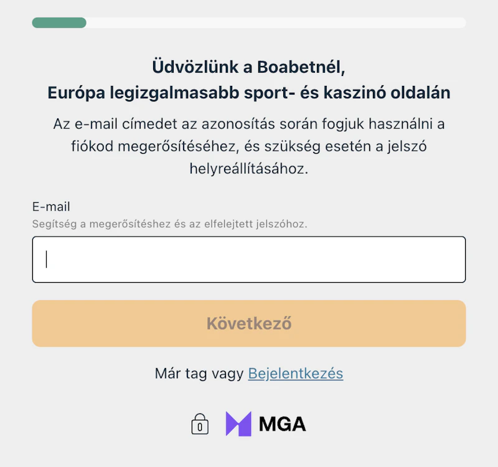Open the Bejelentkezés login link
Image resolution: width=498 pixels, height=467 pixels.
(x=295, y=374)
